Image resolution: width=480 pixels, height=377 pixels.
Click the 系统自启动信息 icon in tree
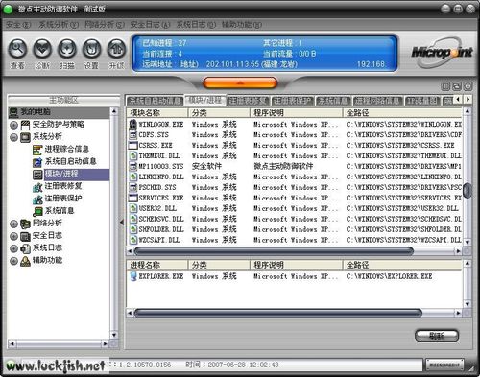pyautogui.click(x=37, y=162)
